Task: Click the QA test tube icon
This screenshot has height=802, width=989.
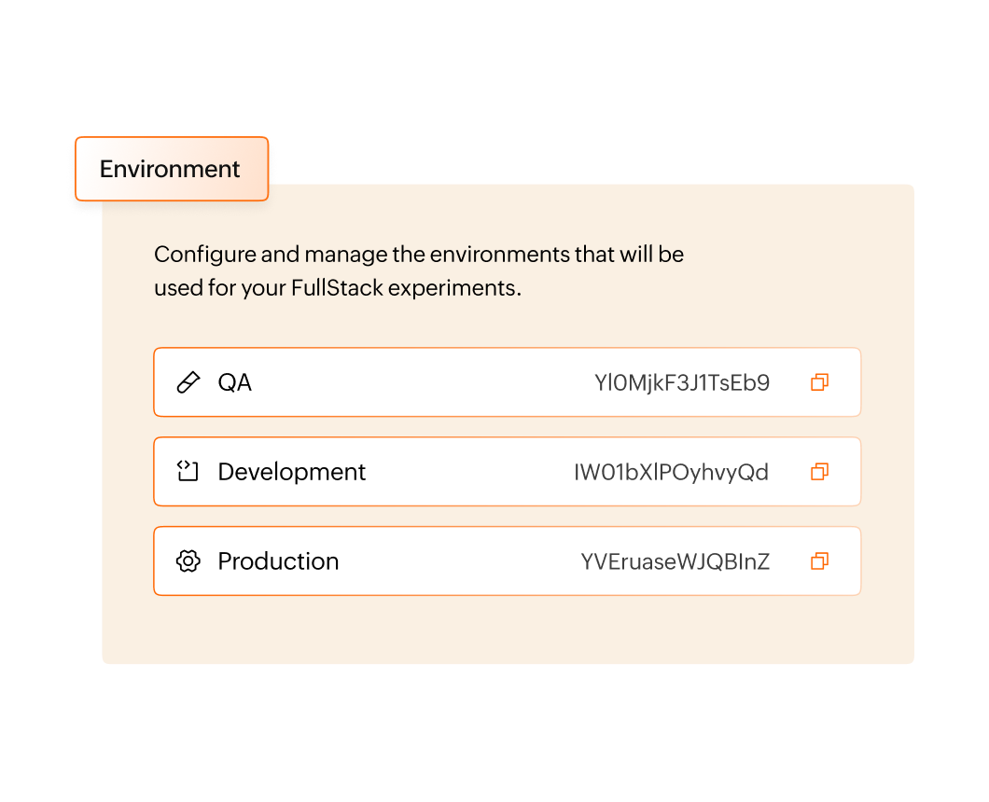Action: coord(188,382)
